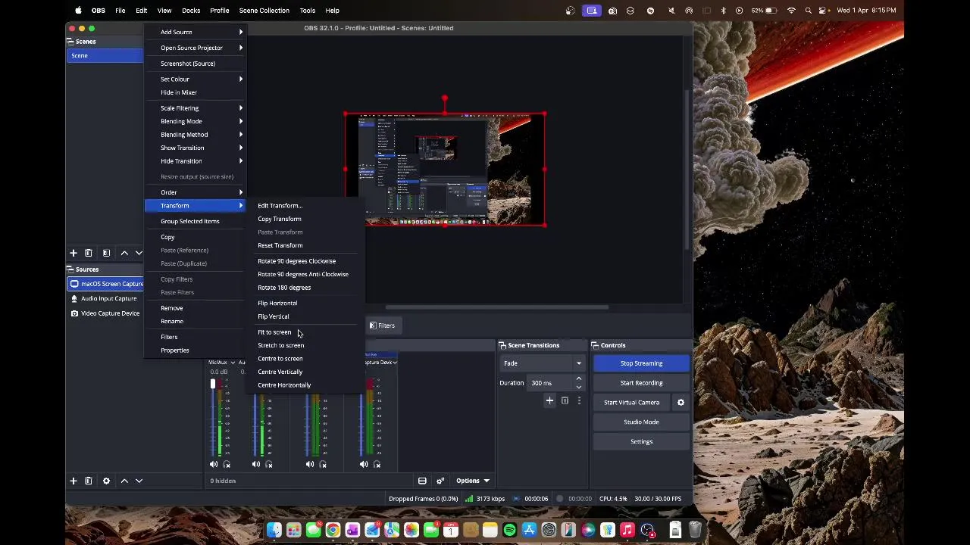
Task: Toggle Video Capture Device headphone monitoring icon
Action: (377, 465)
